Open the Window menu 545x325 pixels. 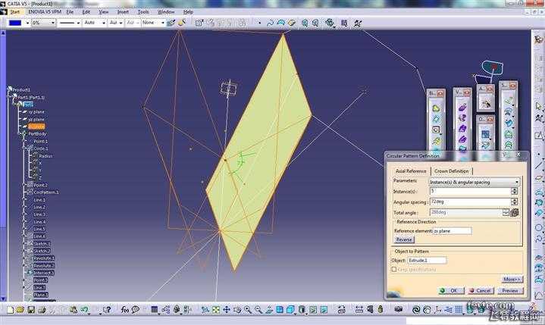coord(166,12)
